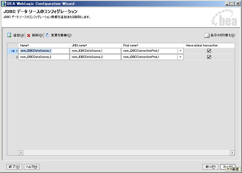Click the Add (追加) green plus icon
Screen dimensions: 242x173
coord(9,35)
